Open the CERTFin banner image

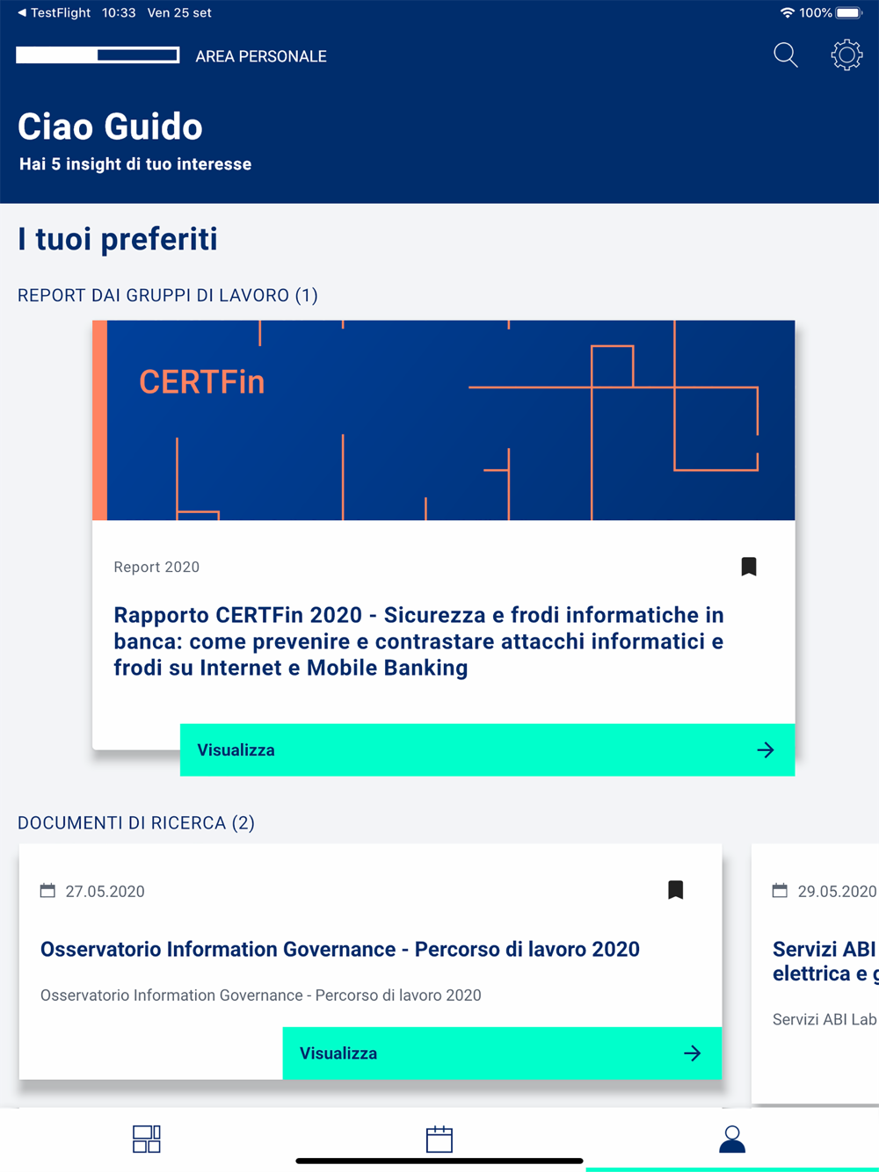pyautogui.click(x=444, y=420)
